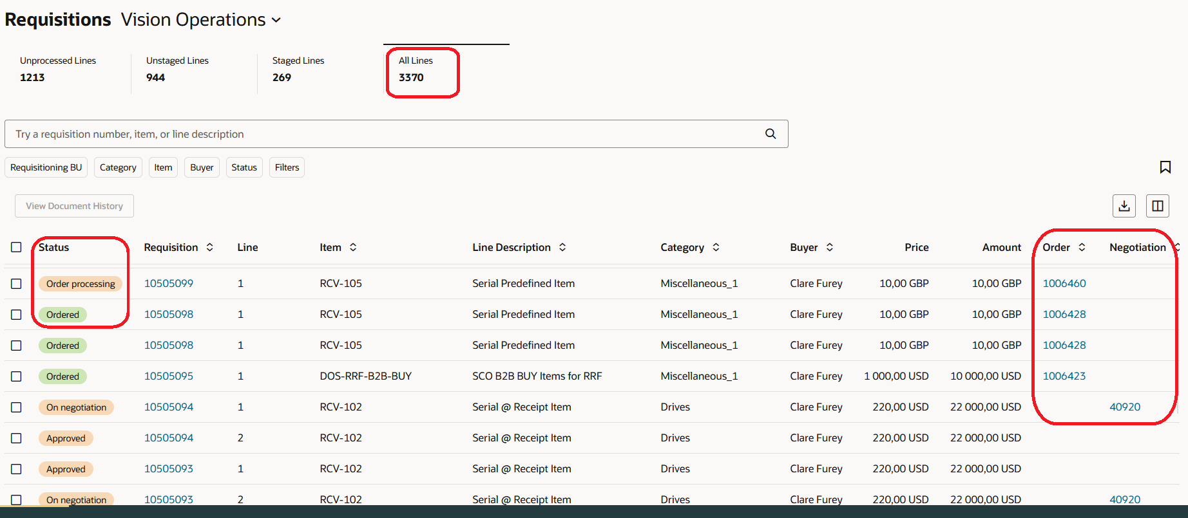Open saved searches bookmark icon
The image size is (1188, 518).
(1165, 167)
